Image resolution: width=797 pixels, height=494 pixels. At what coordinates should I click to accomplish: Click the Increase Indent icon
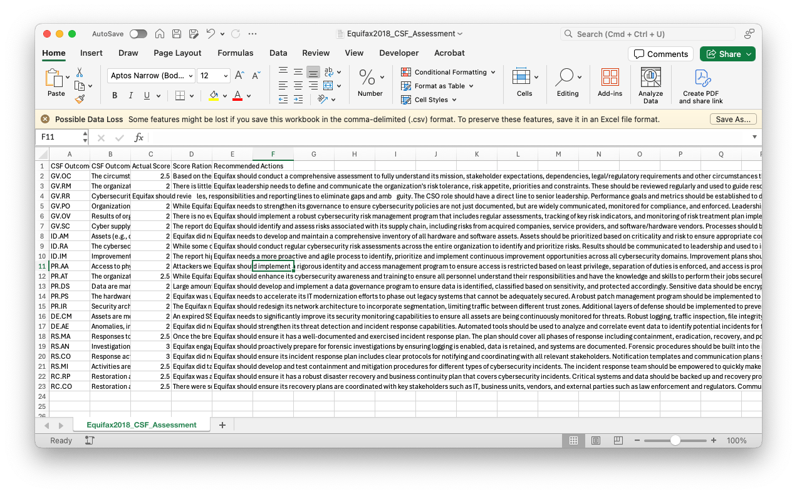point(298,99)
